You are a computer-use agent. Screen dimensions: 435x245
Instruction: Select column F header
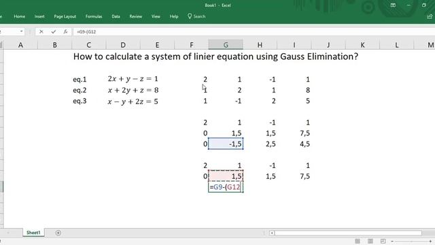[191, 45]
